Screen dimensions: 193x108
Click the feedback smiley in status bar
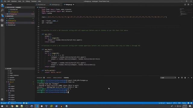[x=188, y=103]
